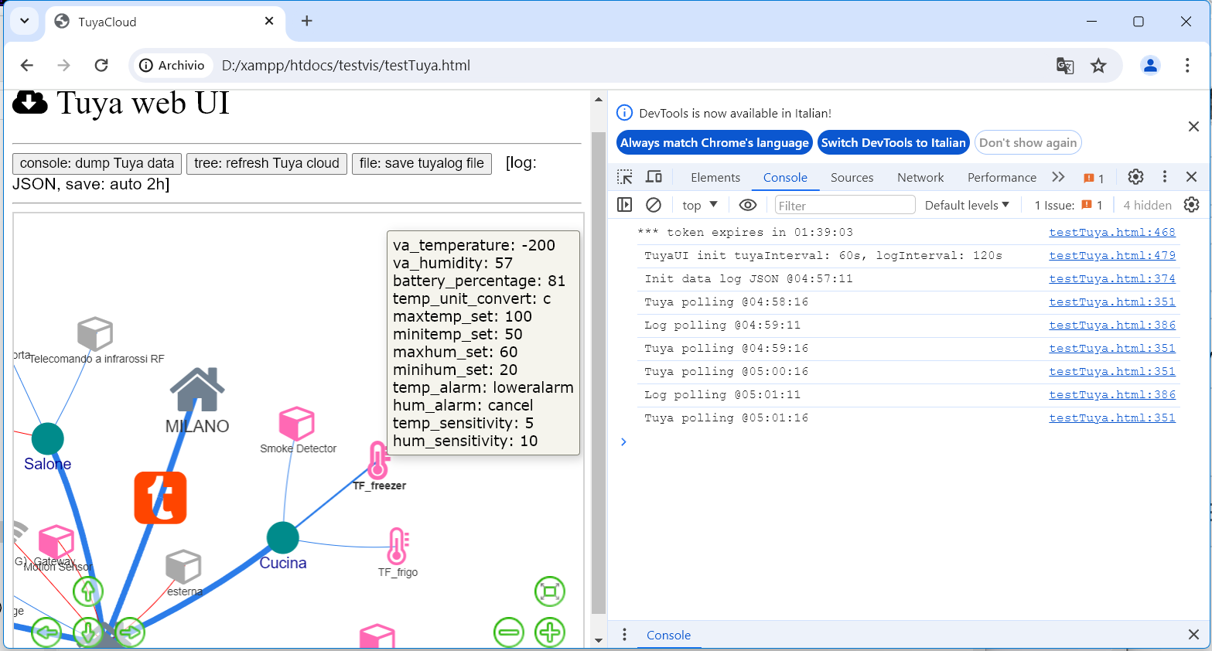The height and width of the screenshot is (651, 1212).
Task: Click the TF_freezer thermometer node
Action: (x=377, y=460)
